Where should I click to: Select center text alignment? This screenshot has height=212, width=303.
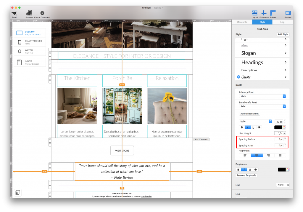(257, 155)
